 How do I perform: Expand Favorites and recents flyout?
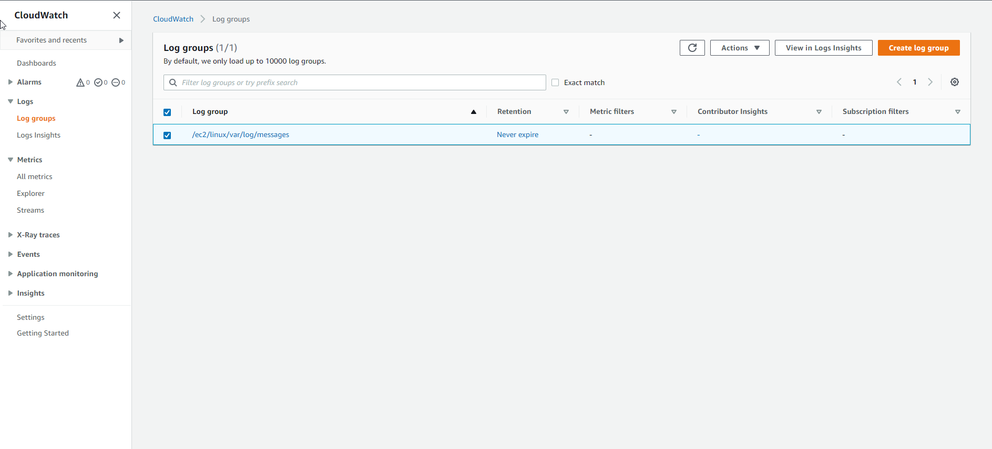[x=121, y=40]
